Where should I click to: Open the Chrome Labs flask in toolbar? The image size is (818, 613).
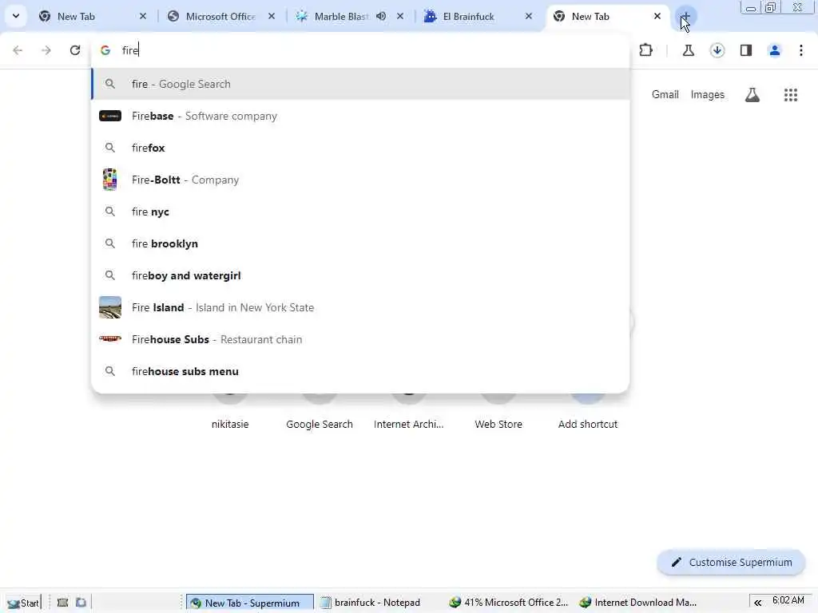click(x=688, y=50)
